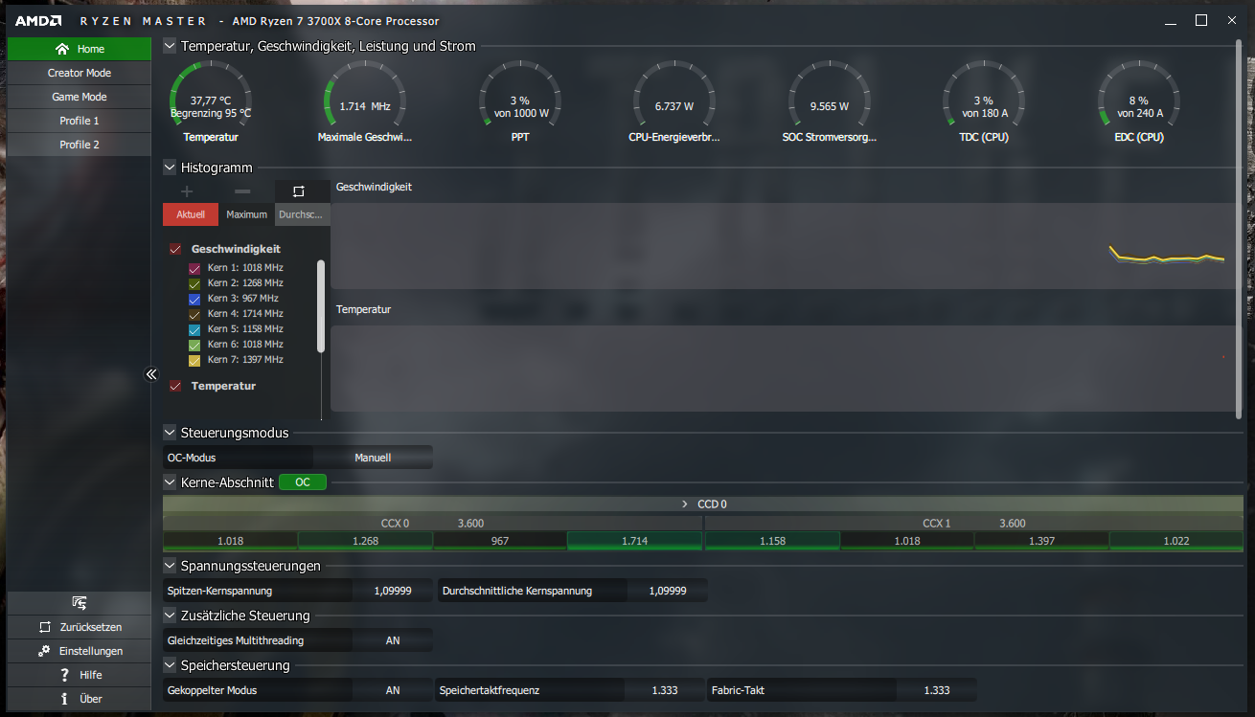Viewport: 1255px width, 717px height.
Task: Open Profile 2
Action: click(80, 145)
